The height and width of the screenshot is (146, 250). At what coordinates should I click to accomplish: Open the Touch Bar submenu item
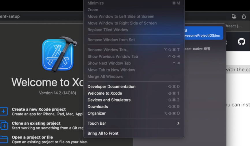(x=134, y=123)
